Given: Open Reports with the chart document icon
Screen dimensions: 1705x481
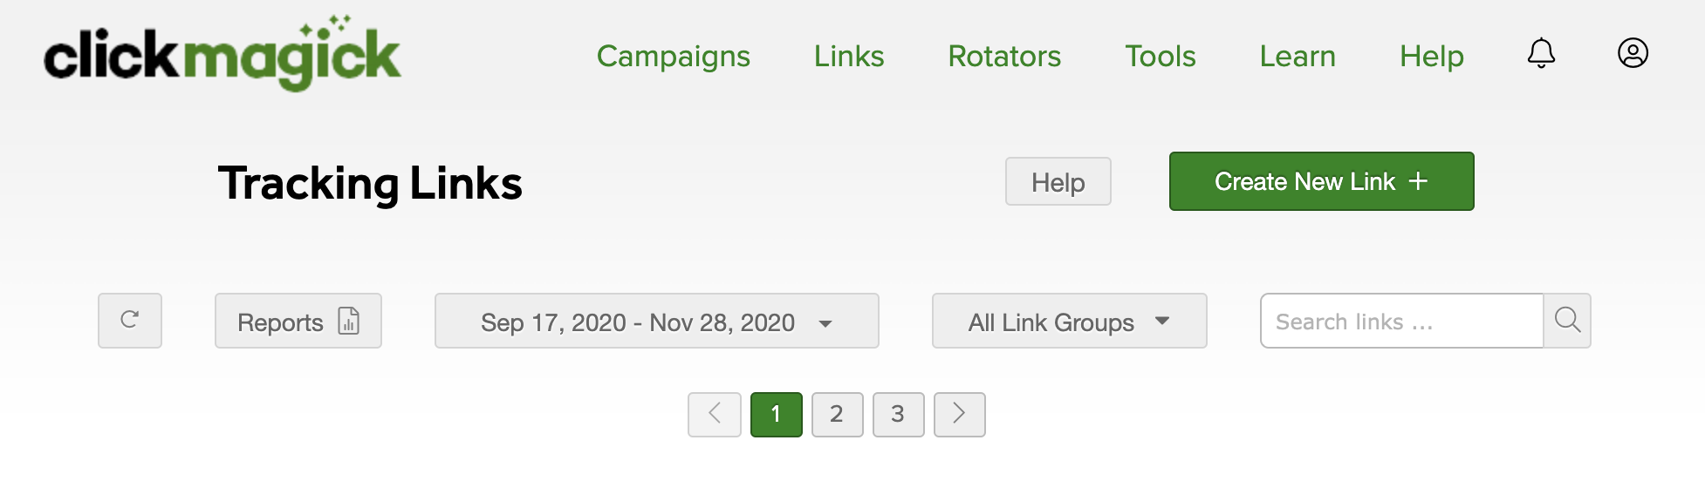Looking at the screenshot, I should click(298, 322).
